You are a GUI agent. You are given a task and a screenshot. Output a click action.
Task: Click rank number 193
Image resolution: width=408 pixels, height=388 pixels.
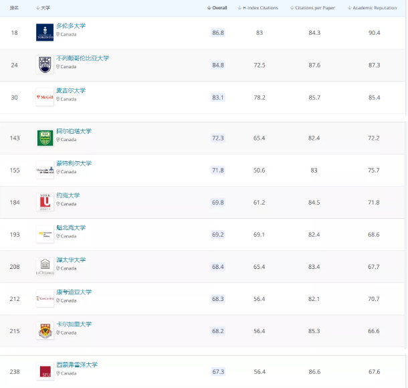pyautogui.click(x=15, y=234)
